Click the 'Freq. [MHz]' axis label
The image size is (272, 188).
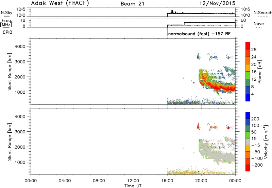tap(6, 23)
